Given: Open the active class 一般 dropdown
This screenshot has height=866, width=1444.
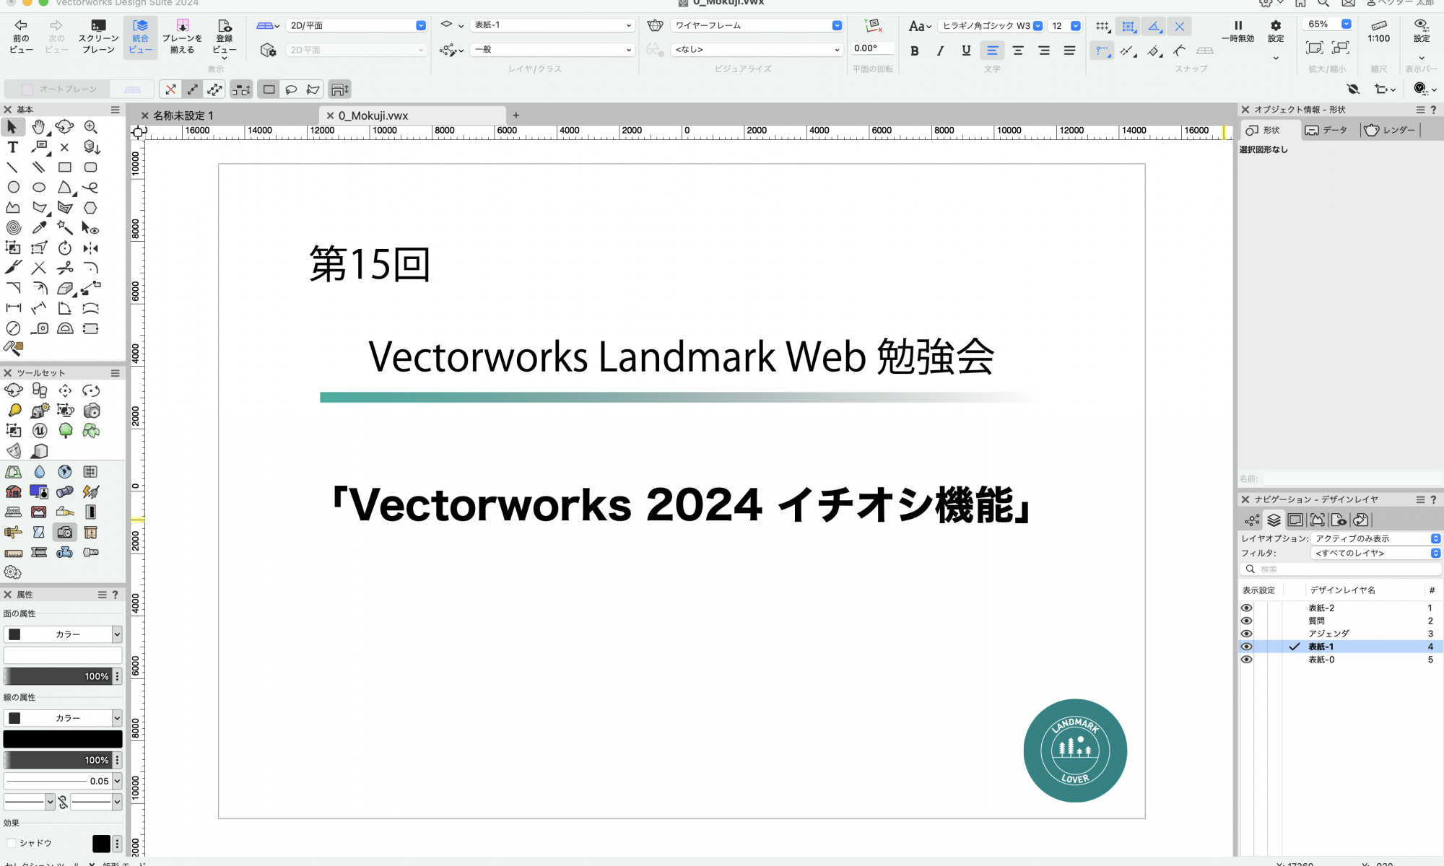Looking at the screenshot, I should [x=552, y=50].
